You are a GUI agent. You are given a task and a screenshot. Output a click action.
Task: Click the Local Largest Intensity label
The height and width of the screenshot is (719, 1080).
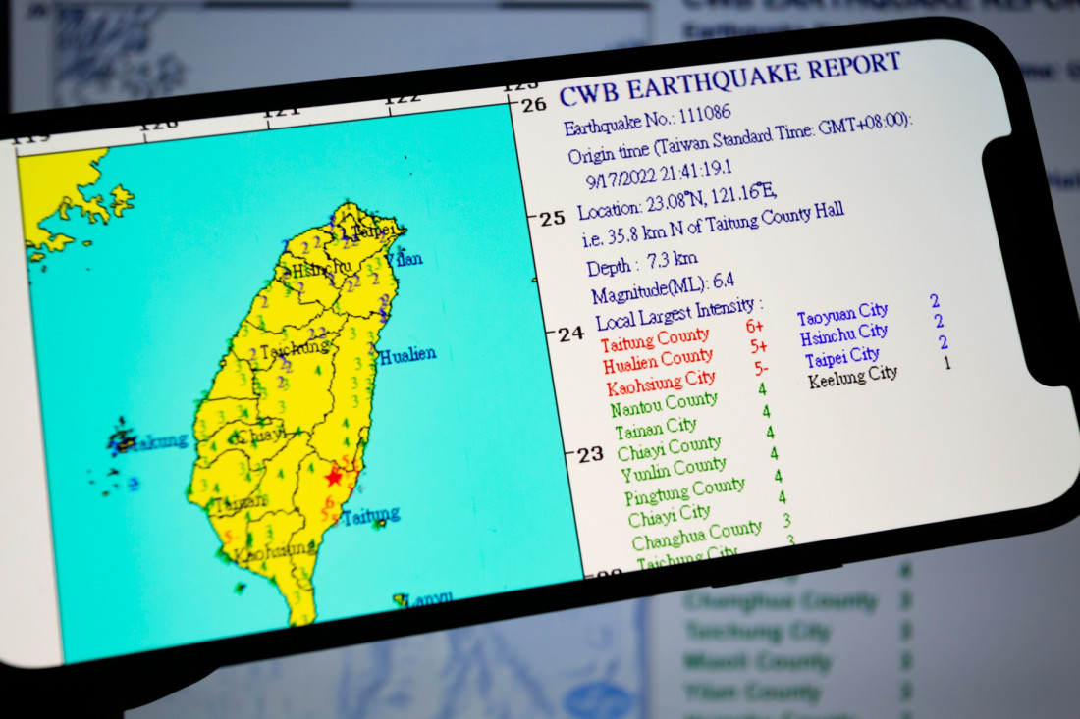tap(679, 313)
